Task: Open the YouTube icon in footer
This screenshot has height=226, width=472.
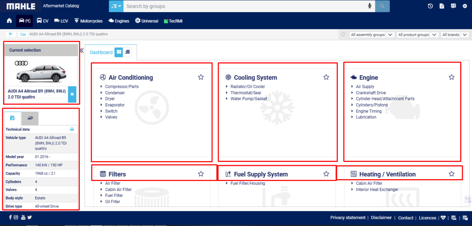Action: (23, 218)
